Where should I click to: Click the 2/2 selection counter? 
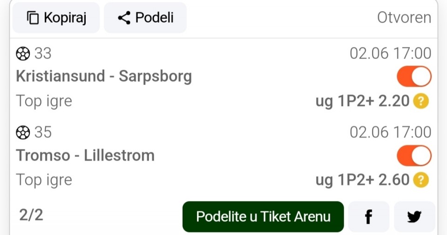click(x=31, y=215)
